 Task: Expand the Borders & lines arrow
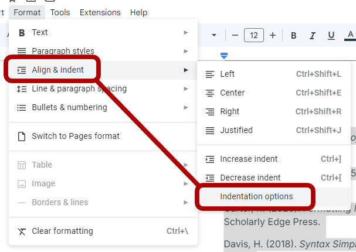(x=186, y=202)
